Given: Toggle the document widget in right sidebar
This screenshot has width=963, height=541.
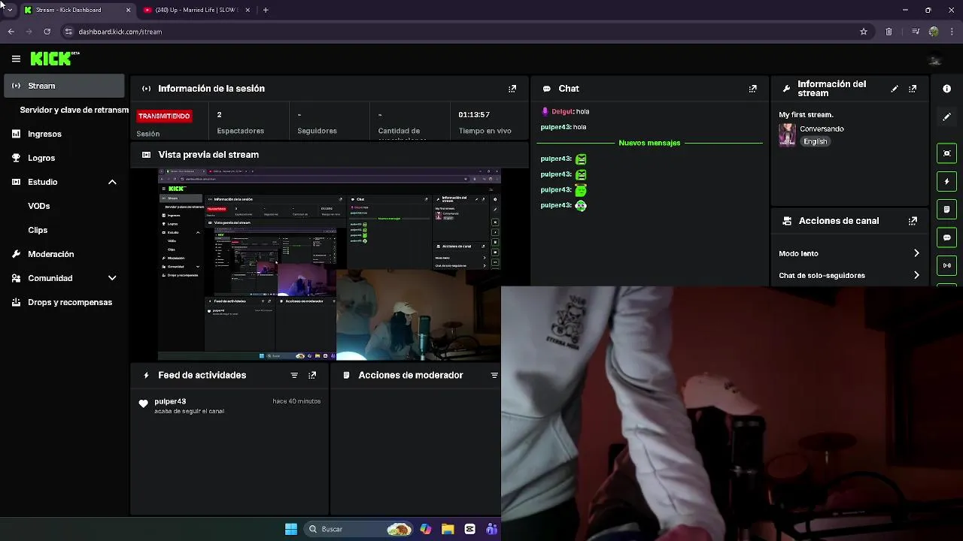Looking at the screenshot, I should [x=946, y=209].
